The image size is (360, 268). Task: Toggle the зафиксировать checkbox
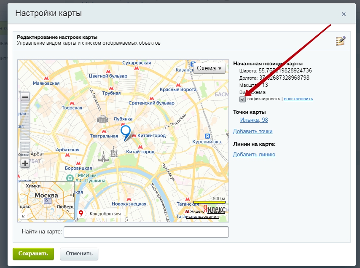pos(242,99)
